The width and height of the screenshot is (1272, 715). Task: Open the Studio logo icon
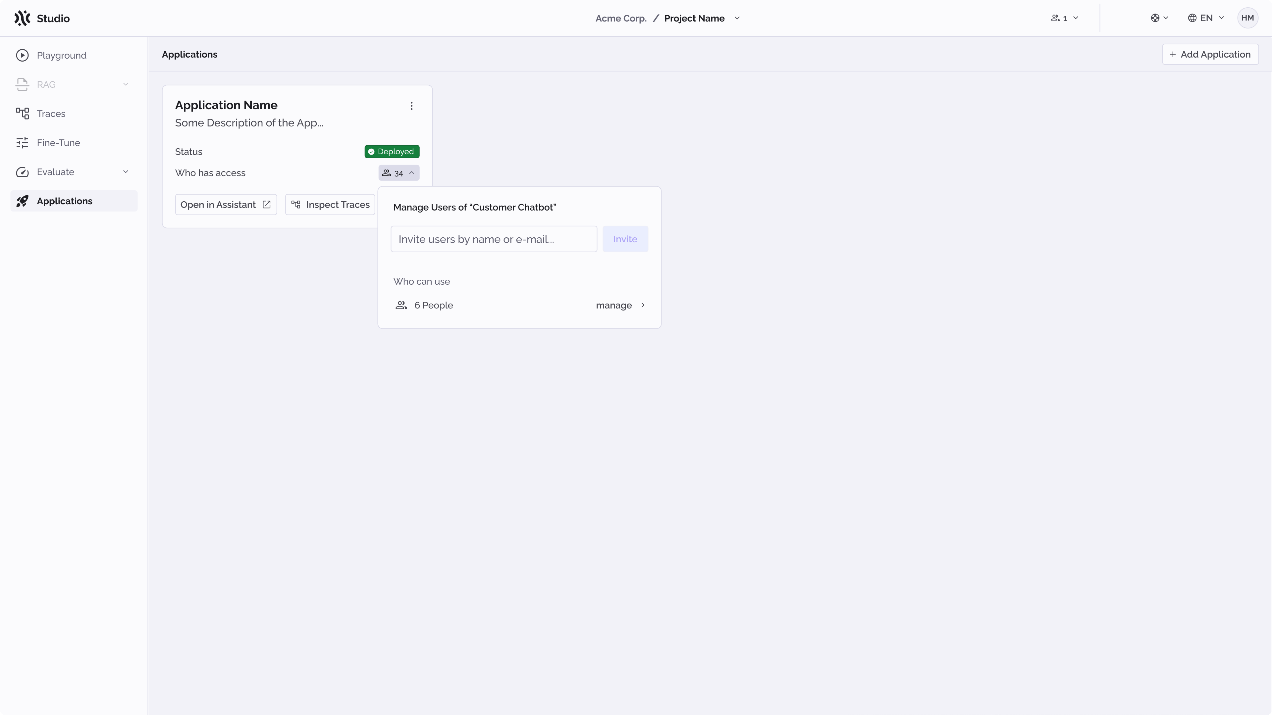[22, 18]
